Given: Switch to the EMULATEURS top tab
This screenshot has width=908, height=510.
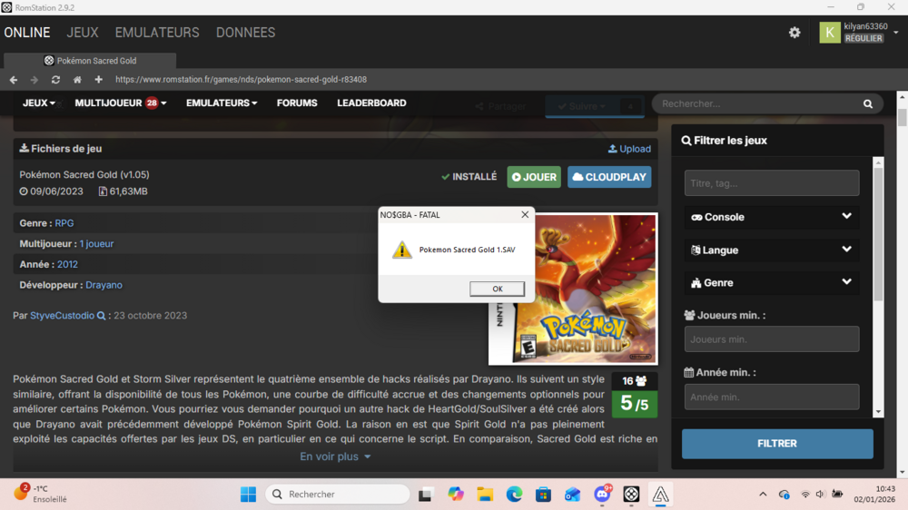Looking at the screenshot, I should click(x=157, y=33).
